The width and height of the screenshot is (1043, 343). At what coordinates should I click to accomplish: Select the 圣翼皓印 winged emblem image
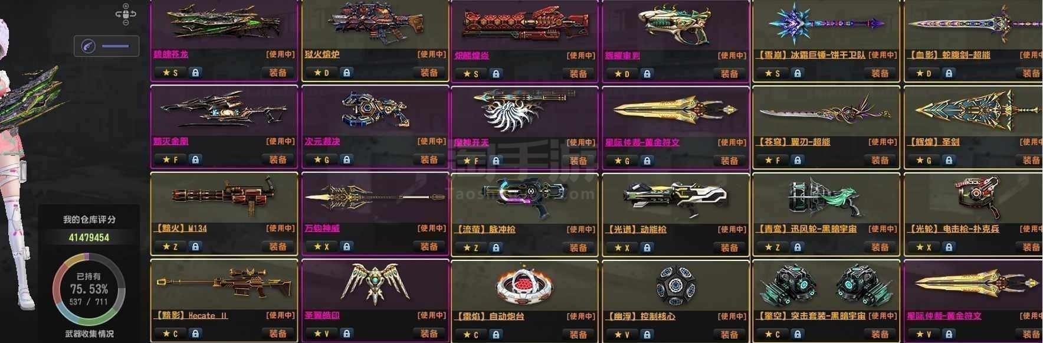(x=375, y=284)
